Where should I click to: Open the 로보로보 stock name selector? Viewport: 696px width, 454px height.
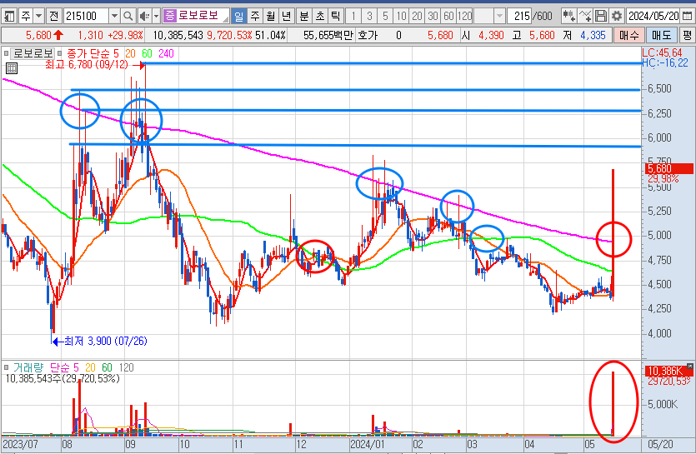coord(196,16)
